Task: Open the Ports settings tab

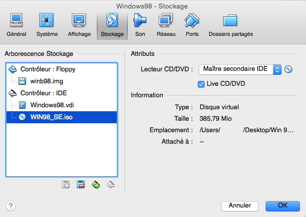Action: pyautogui.click(x=192, y=25)
